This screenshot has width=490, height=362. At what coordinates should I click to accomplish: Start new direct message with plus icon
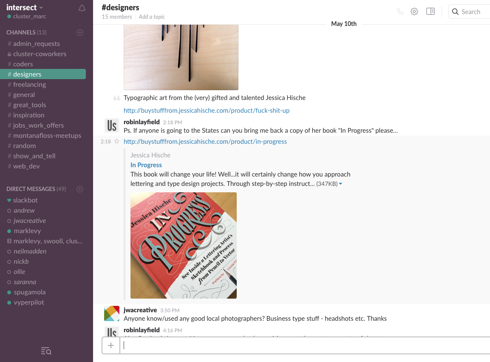80,189
